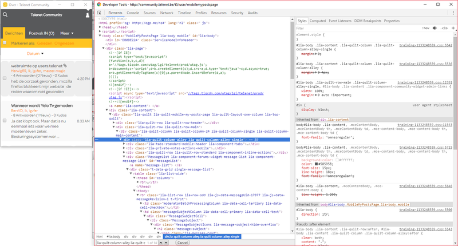Viewport: 458px width, 246px height.
Task: Expand the margin shorthand in the 0 auto !important rule
Action: tap(316, 95)
